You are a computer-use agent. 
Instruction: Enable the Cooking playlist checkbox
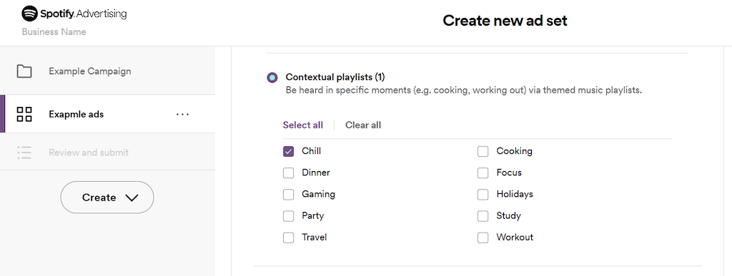point(483,151)
